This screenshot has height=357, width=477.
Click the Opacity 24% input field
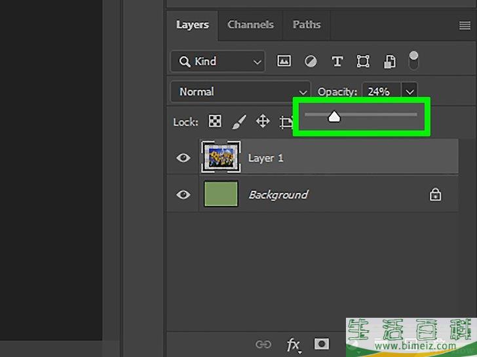[x=381, y=92]
